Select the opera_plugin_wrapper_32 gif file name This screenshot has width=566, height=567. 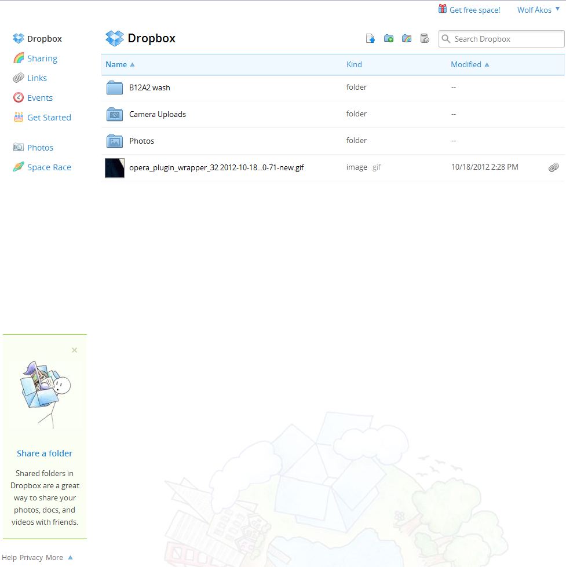(x=216, y=168)
